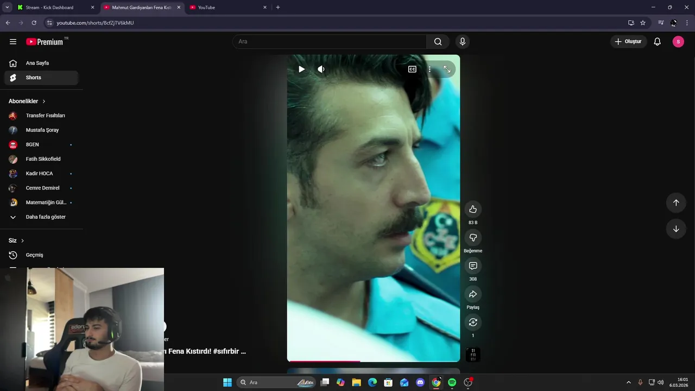695x391 pixels.
Task: Seek using the red Short progress bar
Action: coord(374,361)
